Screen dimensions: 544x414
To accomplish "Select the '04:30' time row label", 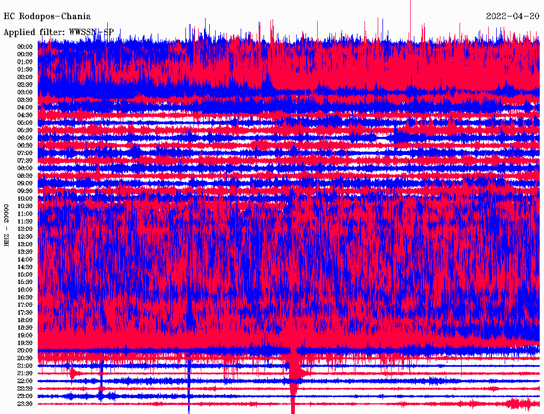I will point(25,115).
